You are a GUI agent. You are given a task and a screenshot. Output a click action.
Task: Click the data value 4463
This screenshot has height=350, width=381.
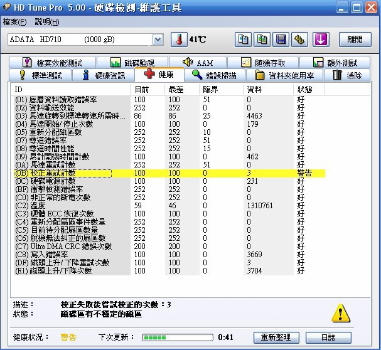254,116
